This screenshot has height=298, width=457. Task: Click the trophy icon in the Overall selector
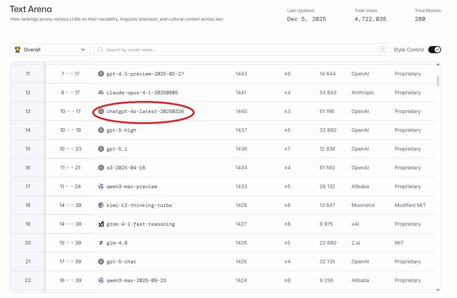18,49
